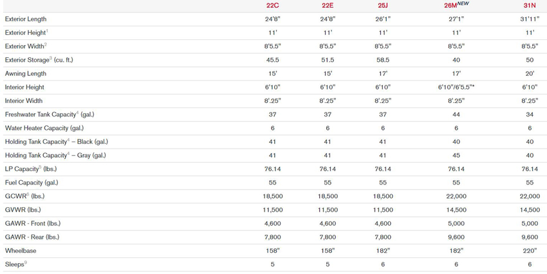Click footnote 6 next to GCWR

coord(28,194)
